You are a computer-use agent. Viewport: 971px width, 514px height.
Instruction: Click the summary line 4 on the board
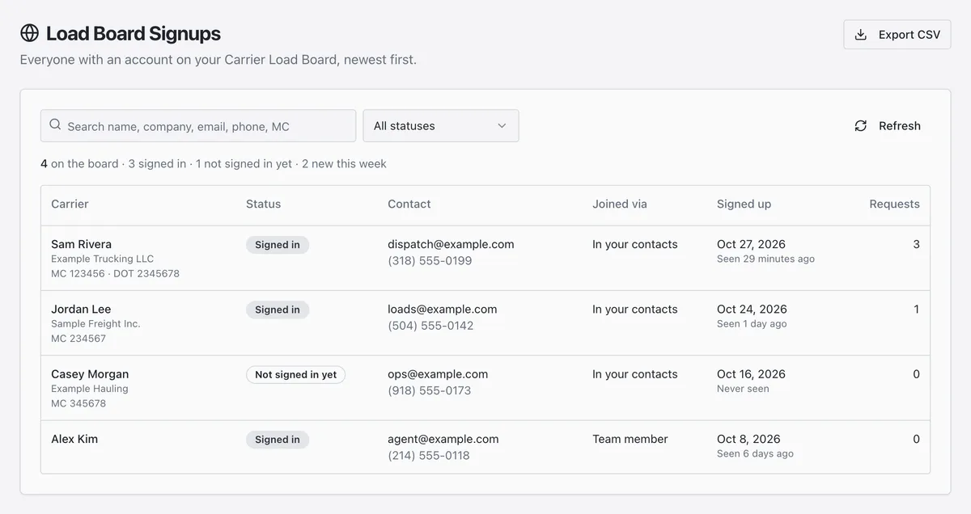[x=214, y=164]
